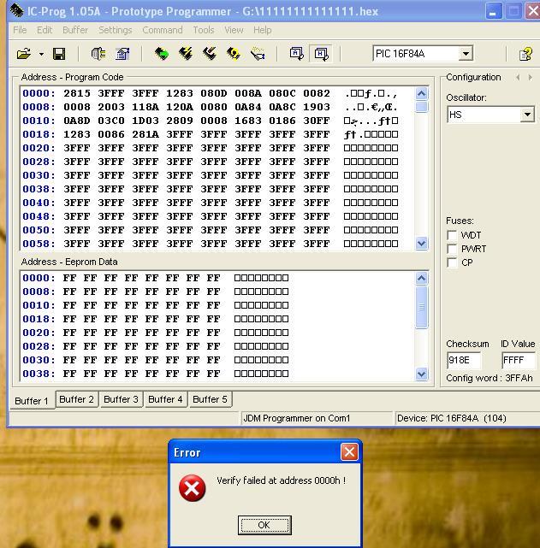Click the ID Value field showing FFFF
Viewport: 540px width, 548px height.
tap(519, 360)
